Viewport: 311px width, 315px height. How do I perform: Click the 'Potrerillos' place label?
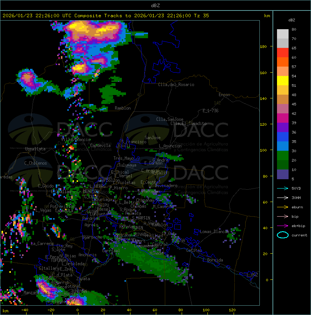click(x=62, y=207)
